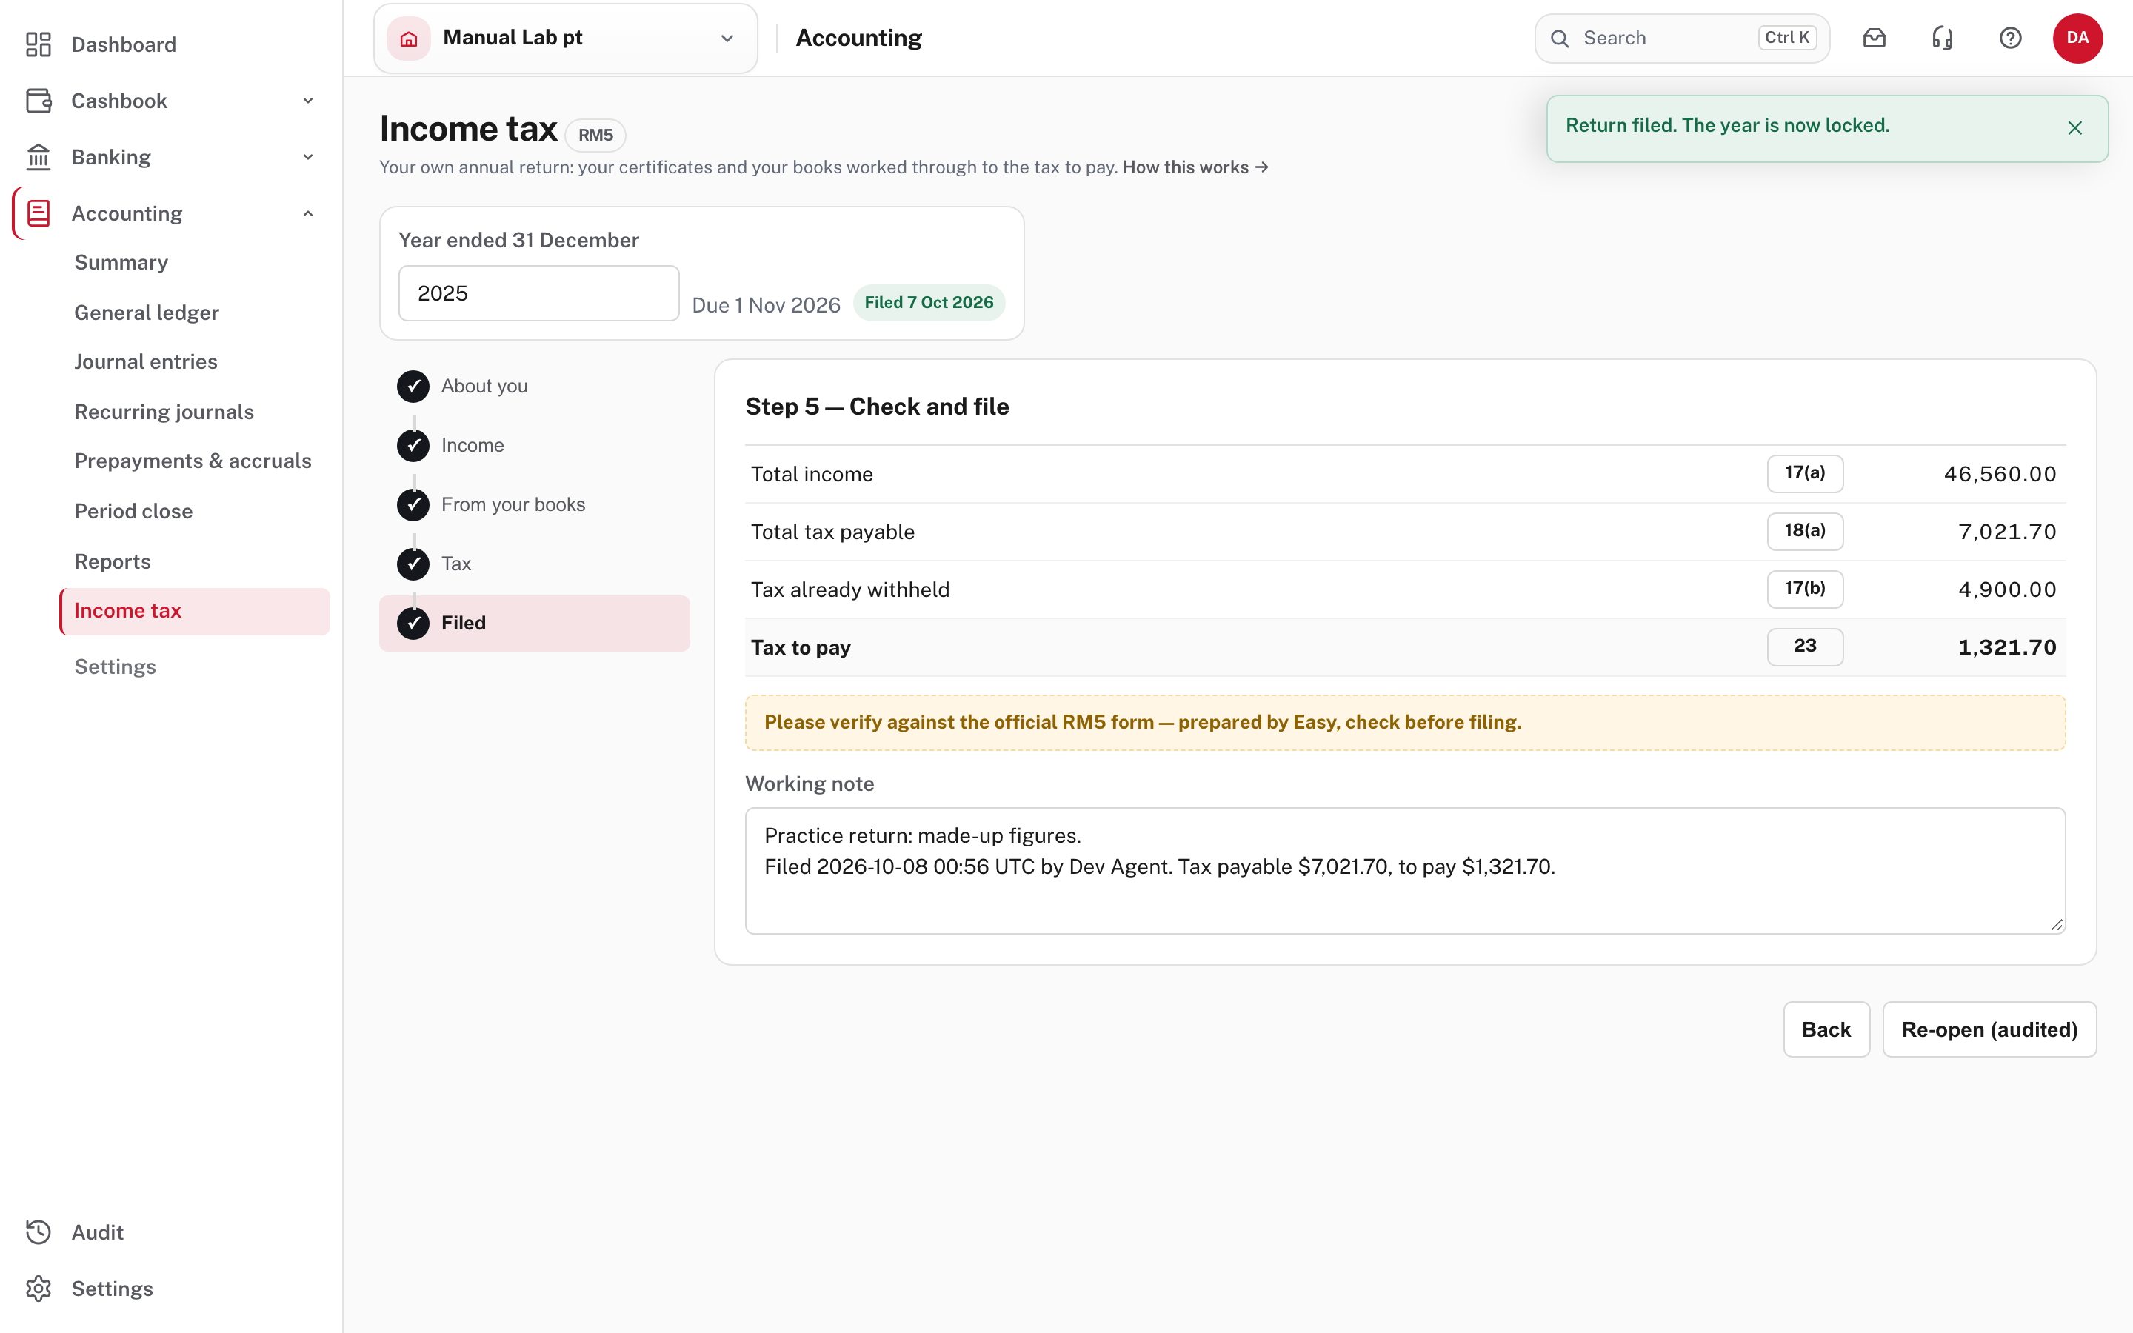Screen dimensions: 2133x1333
Task: Open the Dashboard grid icon
Action: pyautogui.click(x=38, y=44)
